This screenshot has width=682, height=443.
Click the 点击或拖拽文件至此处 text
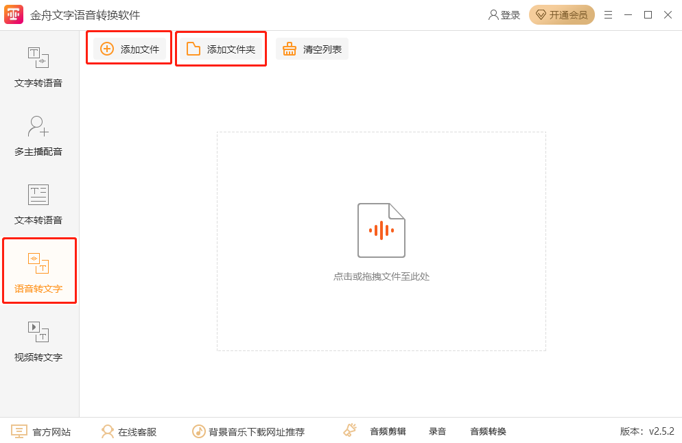(x=381, y=276)
